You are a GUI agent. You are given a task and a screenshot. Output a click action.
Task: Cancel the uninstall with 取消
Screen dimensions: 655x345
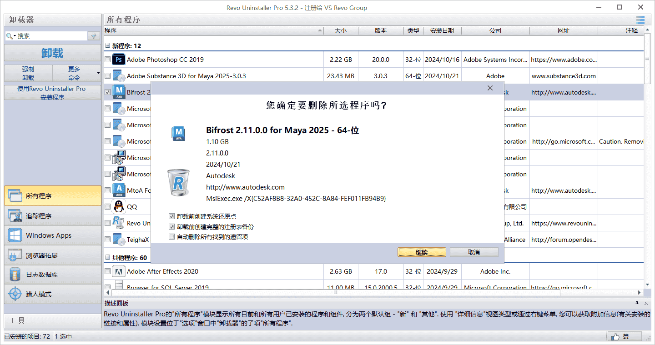(x=474, y=252)
